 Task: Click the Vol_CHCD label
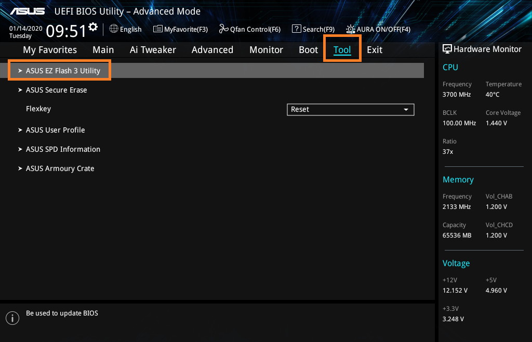(499, 225)
